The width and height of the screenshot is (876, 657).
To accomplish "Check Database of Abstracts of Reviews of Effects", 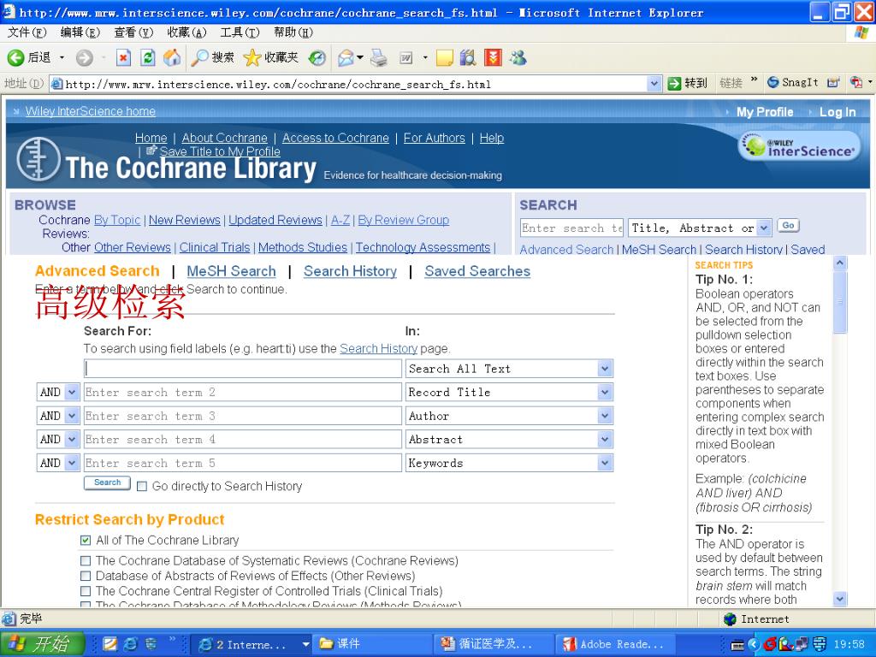I will [x=86, y=576].
